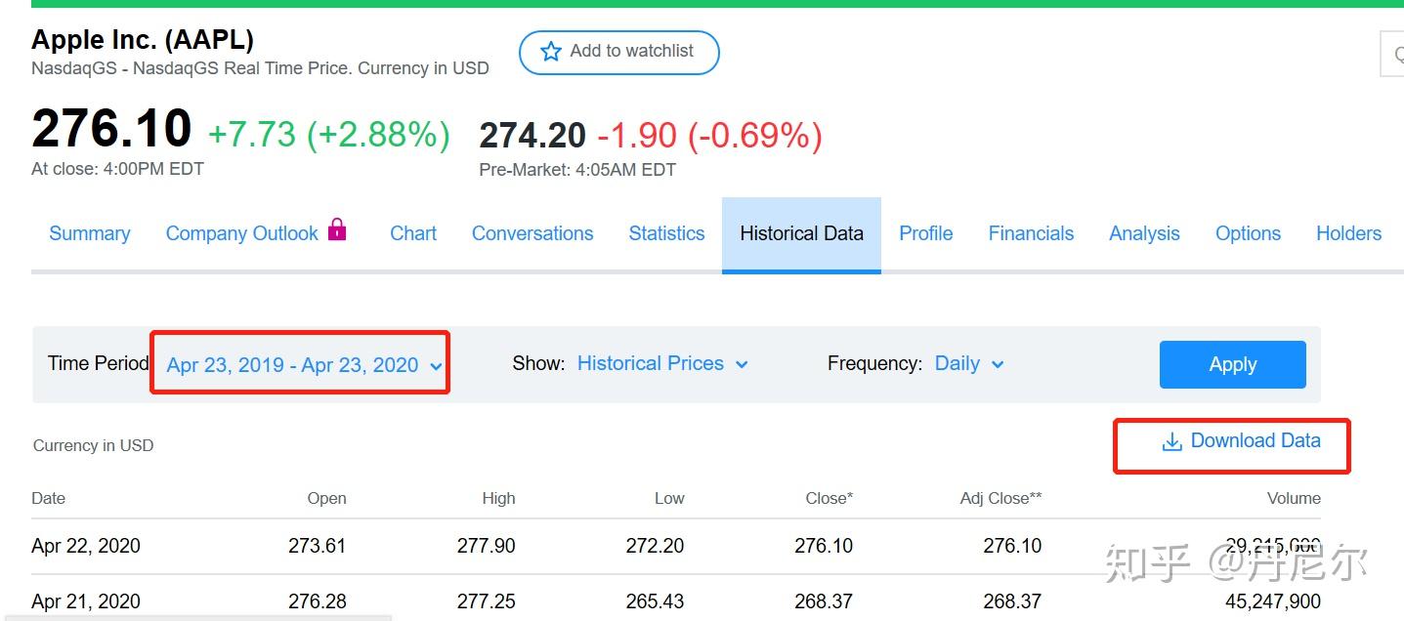This screenshot has width=1404, height=621.
Task: Click the pink lock icon beside Company Outlook
Action: coord(337,229)
